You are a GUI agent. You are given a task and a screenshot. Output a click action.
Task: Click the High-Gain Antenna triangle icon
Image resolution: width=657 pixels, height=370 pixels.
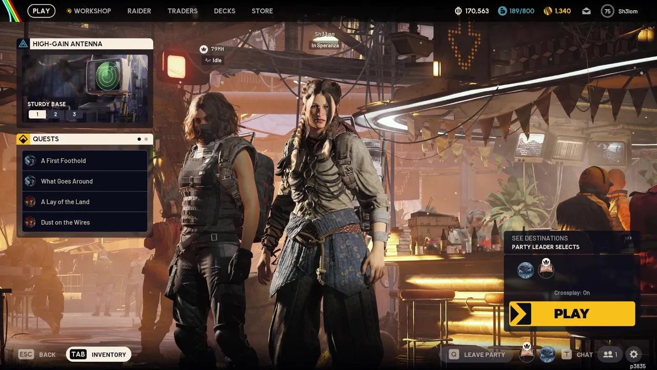point(23,44)
